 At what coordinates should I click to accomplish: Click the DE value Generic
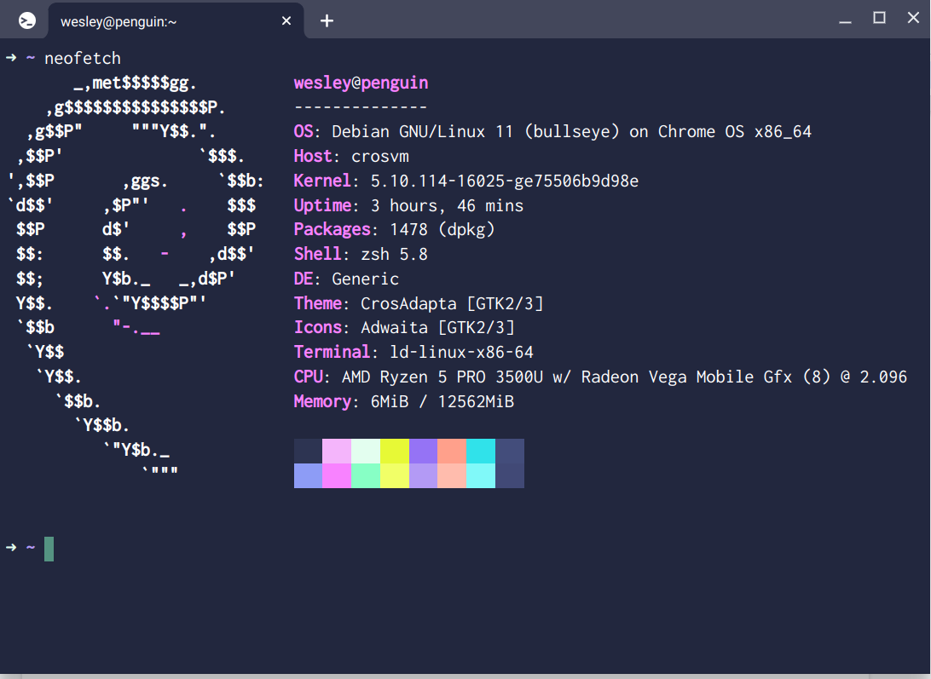pos(365,279)
